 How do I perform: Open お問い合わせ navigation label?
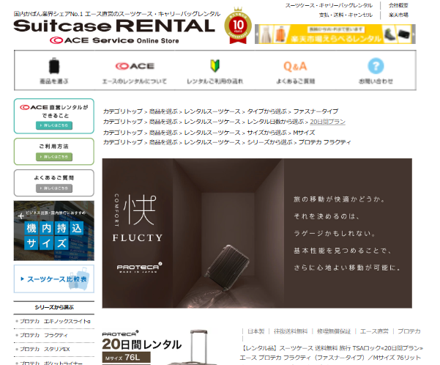[x=376, y=81]
